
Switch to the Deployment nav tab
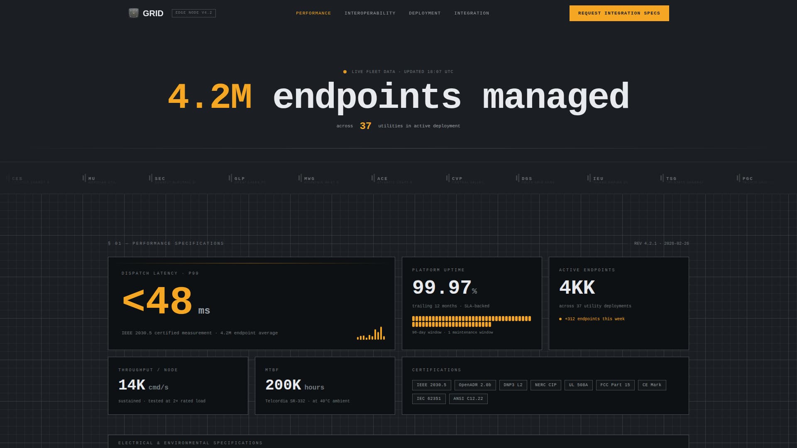click(x=425, y=13)
